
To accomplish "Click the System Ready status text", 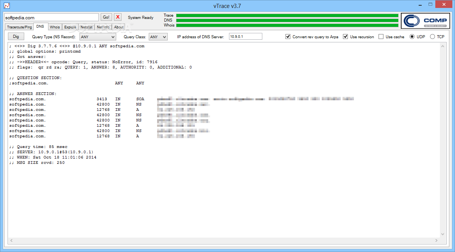I will click(x=141, y=17).
